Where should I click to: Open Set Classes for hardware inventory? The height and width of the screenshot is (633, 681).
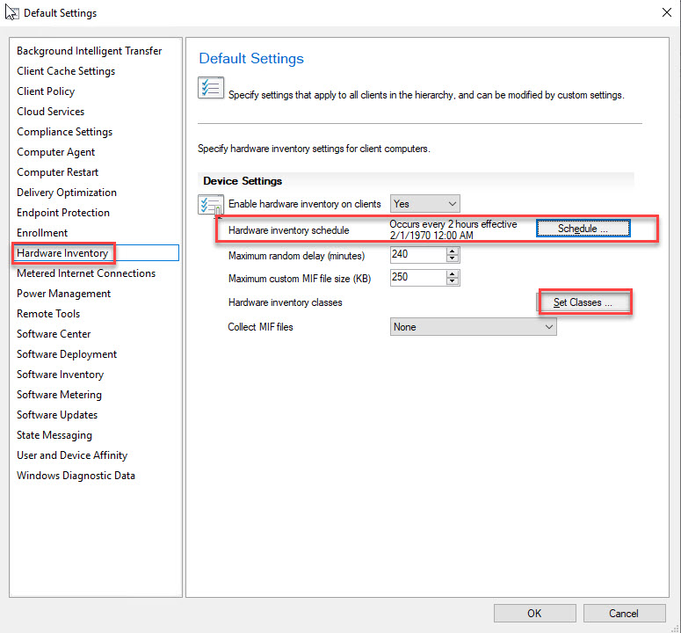583,303
